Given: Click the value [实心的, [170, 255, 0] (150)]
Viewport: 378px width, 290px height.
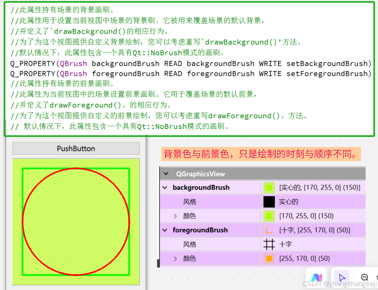Looking at the screenshot, I should coord(320,188).
